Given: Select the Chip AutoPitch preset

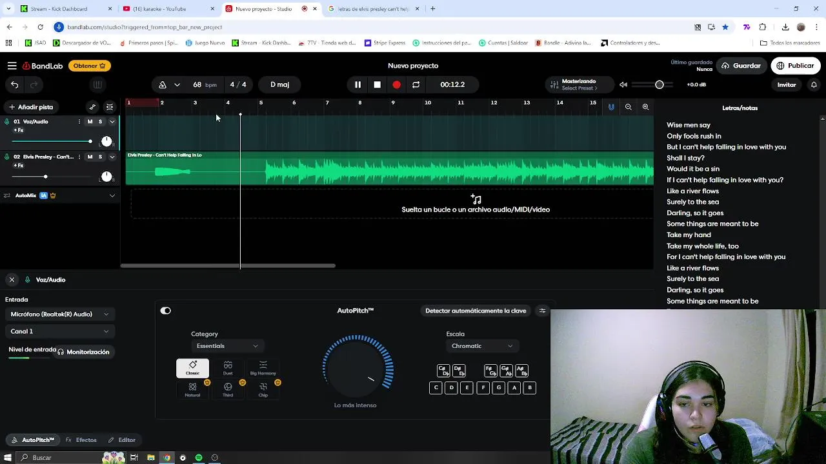Looking at the screenshot, I should [x=263, y=390].
